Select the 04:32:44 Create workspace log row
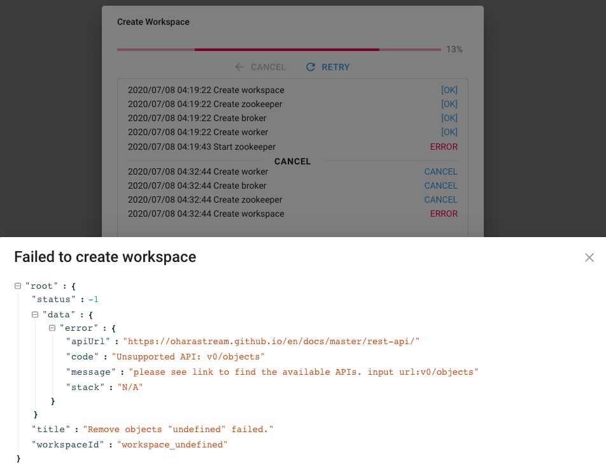 point(293,214)
